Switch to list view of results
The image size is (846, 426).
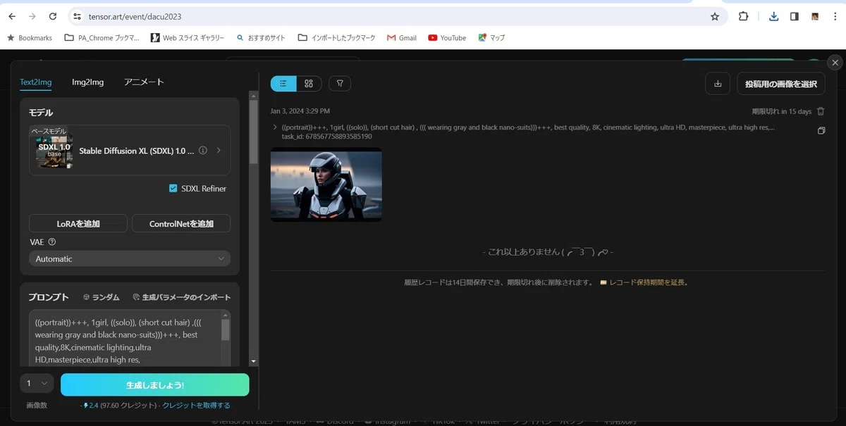point(283,84)
